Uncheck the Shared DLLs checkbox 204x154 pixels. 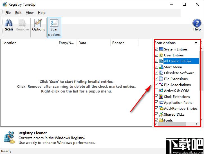coord(156,114)
